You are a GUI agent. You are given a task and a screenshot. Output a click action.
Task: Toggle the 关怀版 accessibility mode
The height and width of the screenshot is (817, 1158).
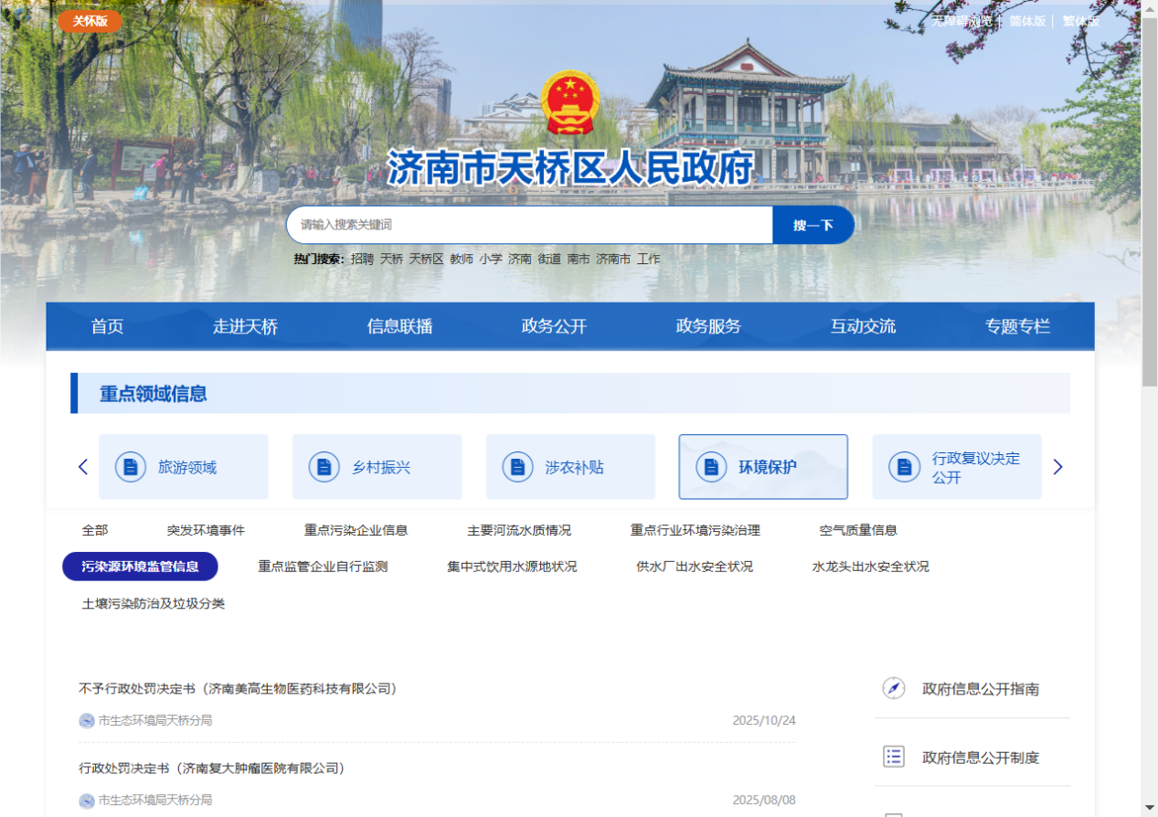90,21
